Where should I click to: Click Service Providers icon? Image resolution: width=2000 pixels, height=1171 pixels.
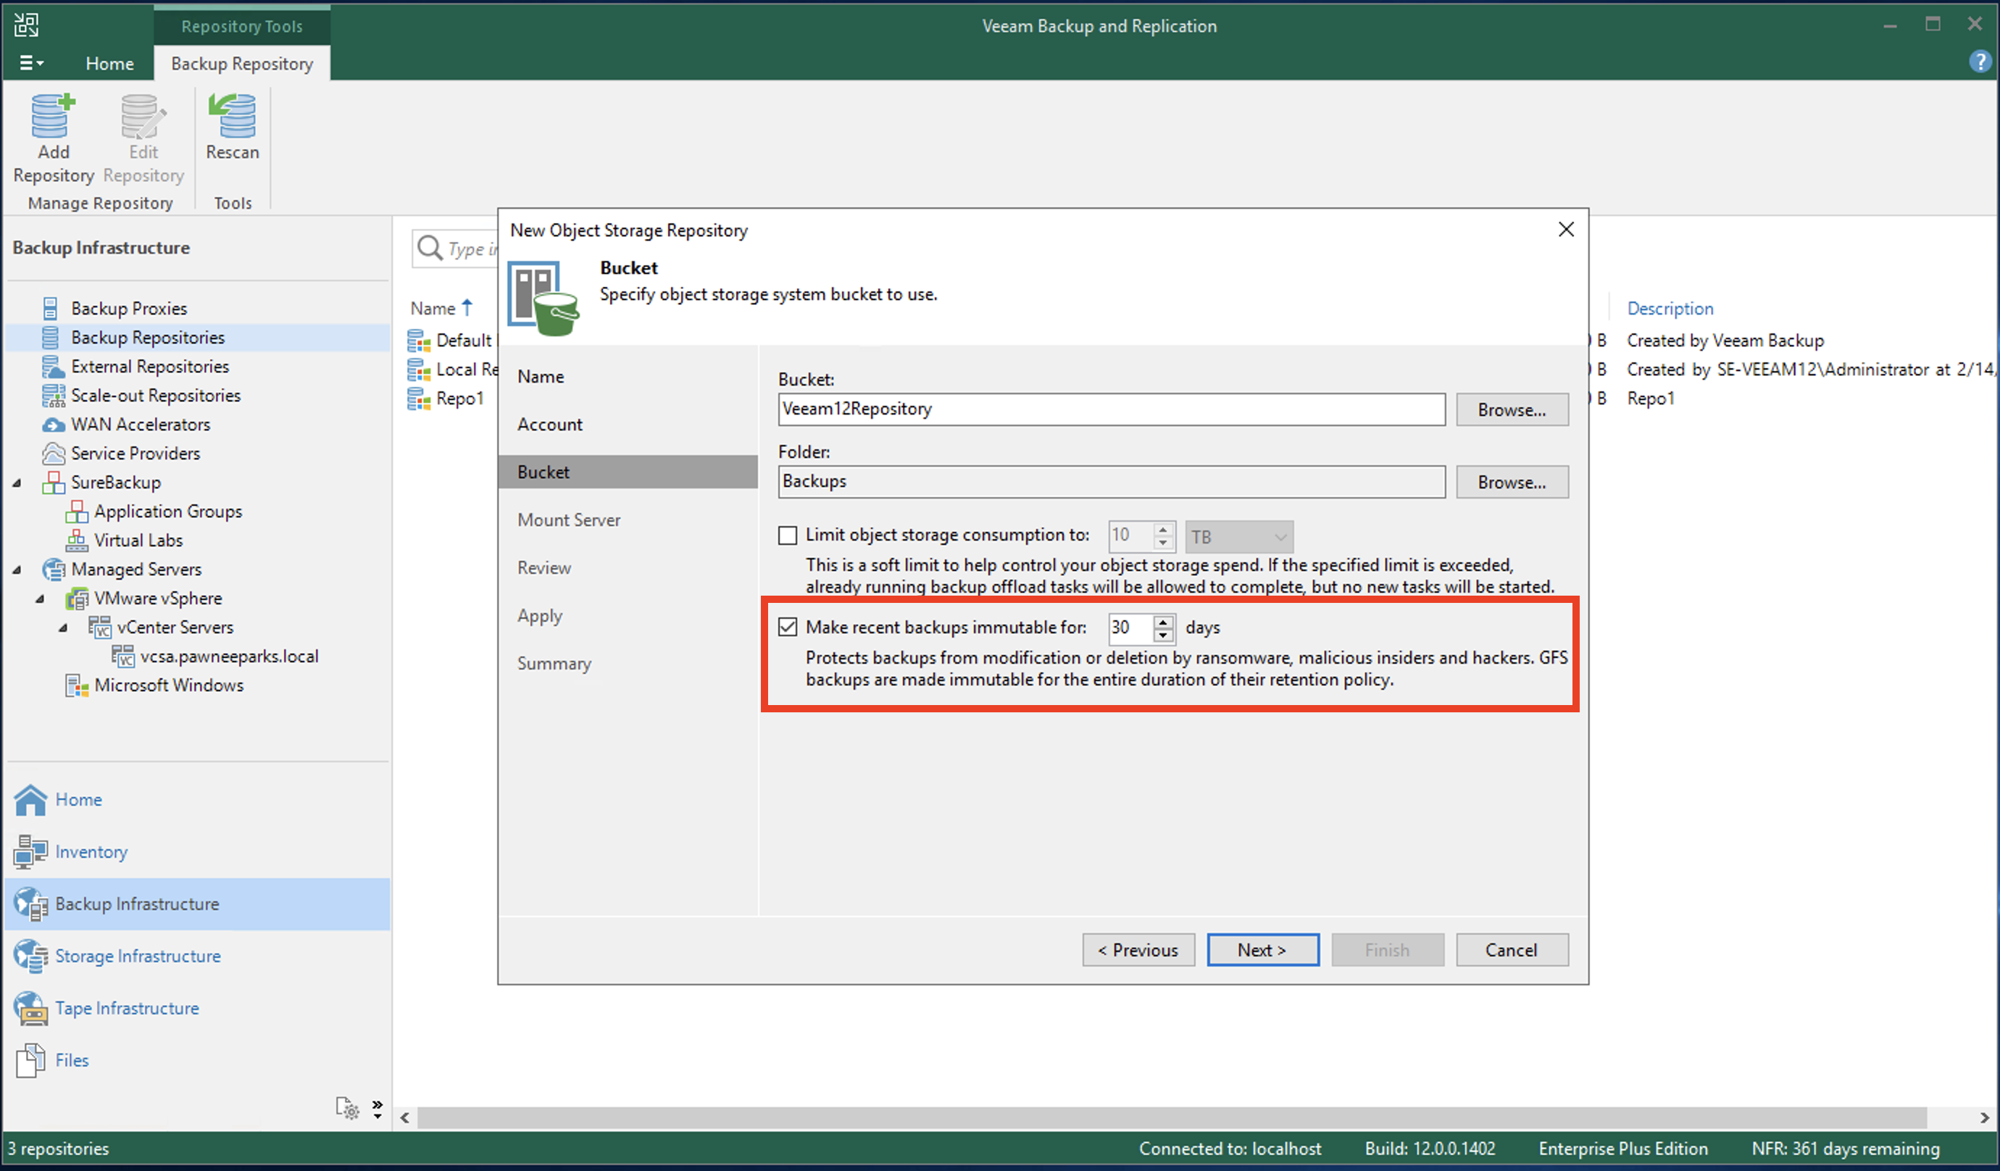(52, 454)
